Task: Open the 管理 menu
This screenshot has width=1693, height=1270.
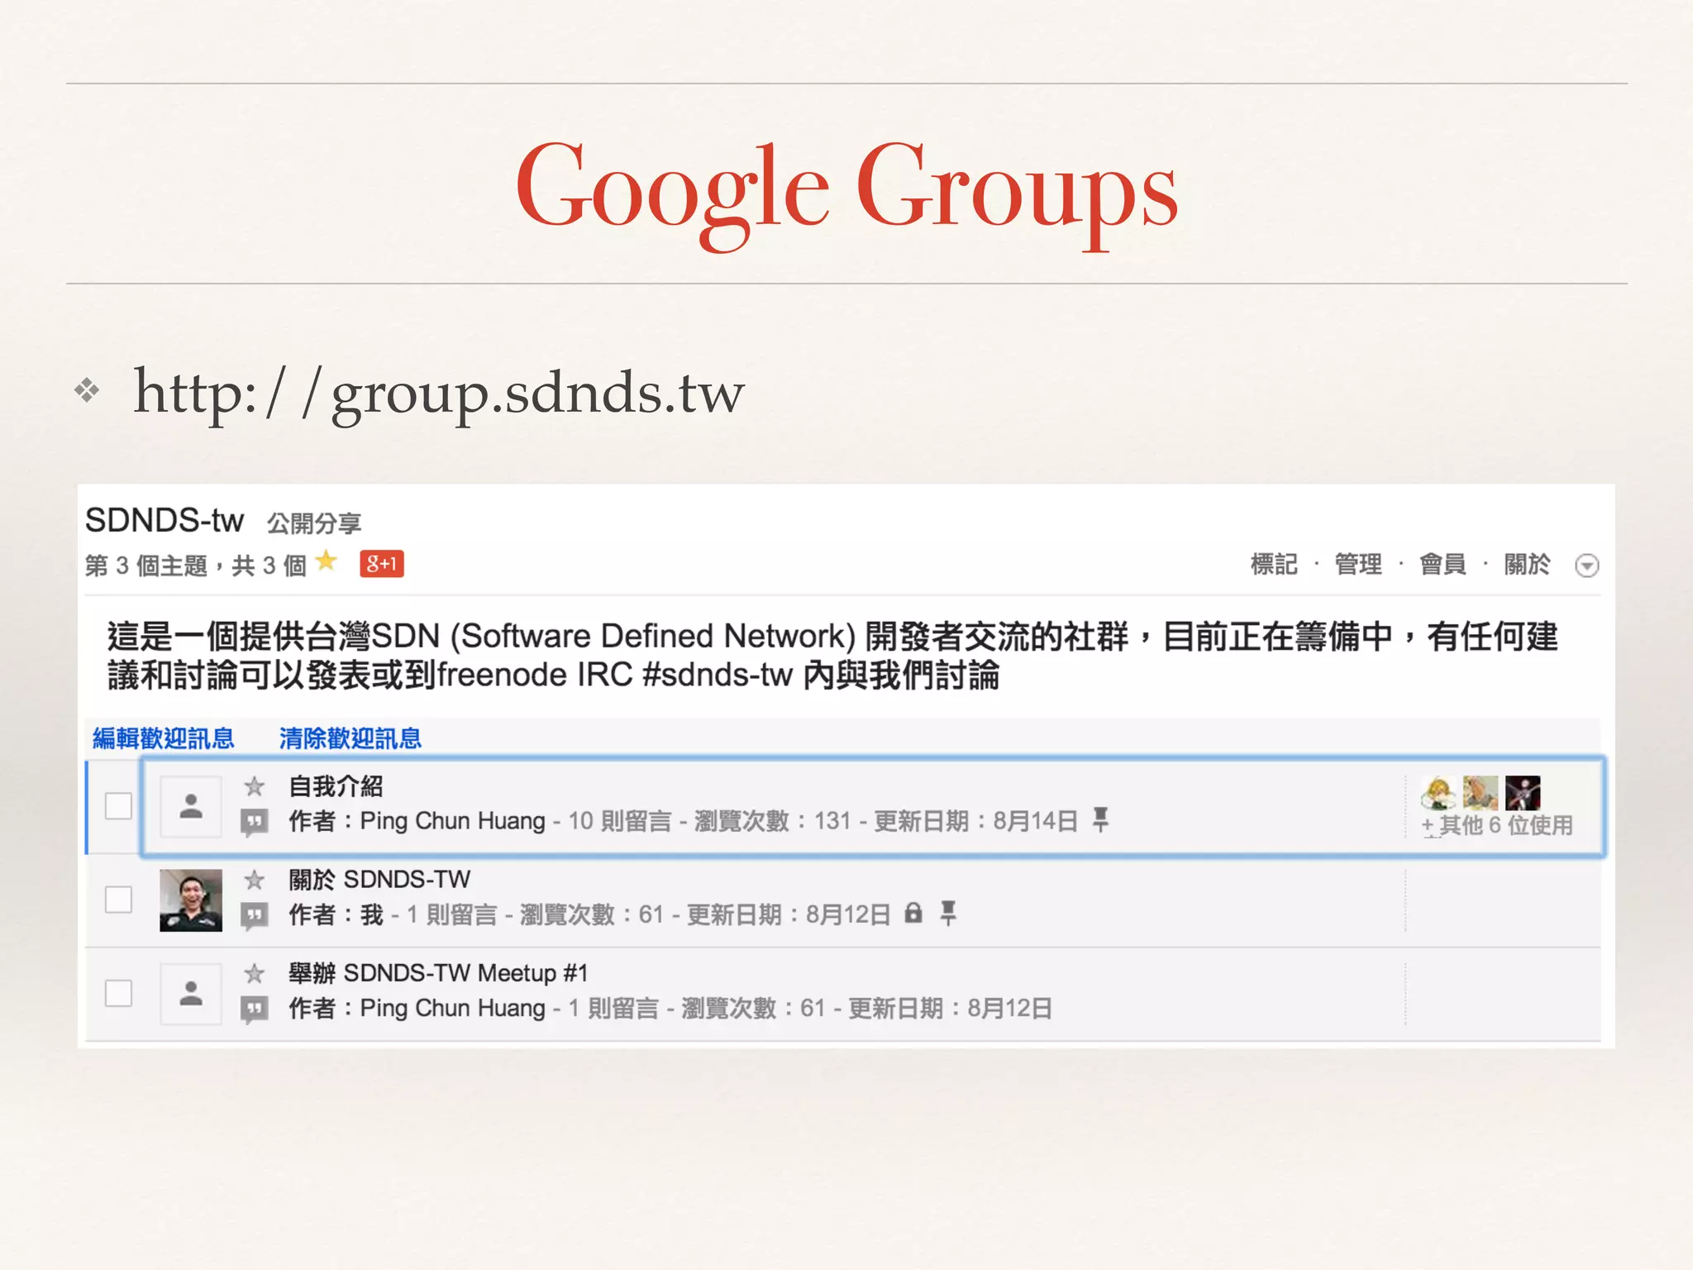Action: [1358, 564]
